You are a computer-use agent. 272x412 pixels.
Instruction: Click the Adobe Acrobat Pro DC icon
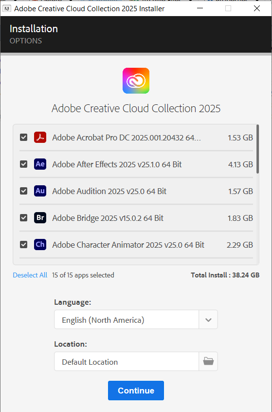pyautogui.click(x=40, y=137)
